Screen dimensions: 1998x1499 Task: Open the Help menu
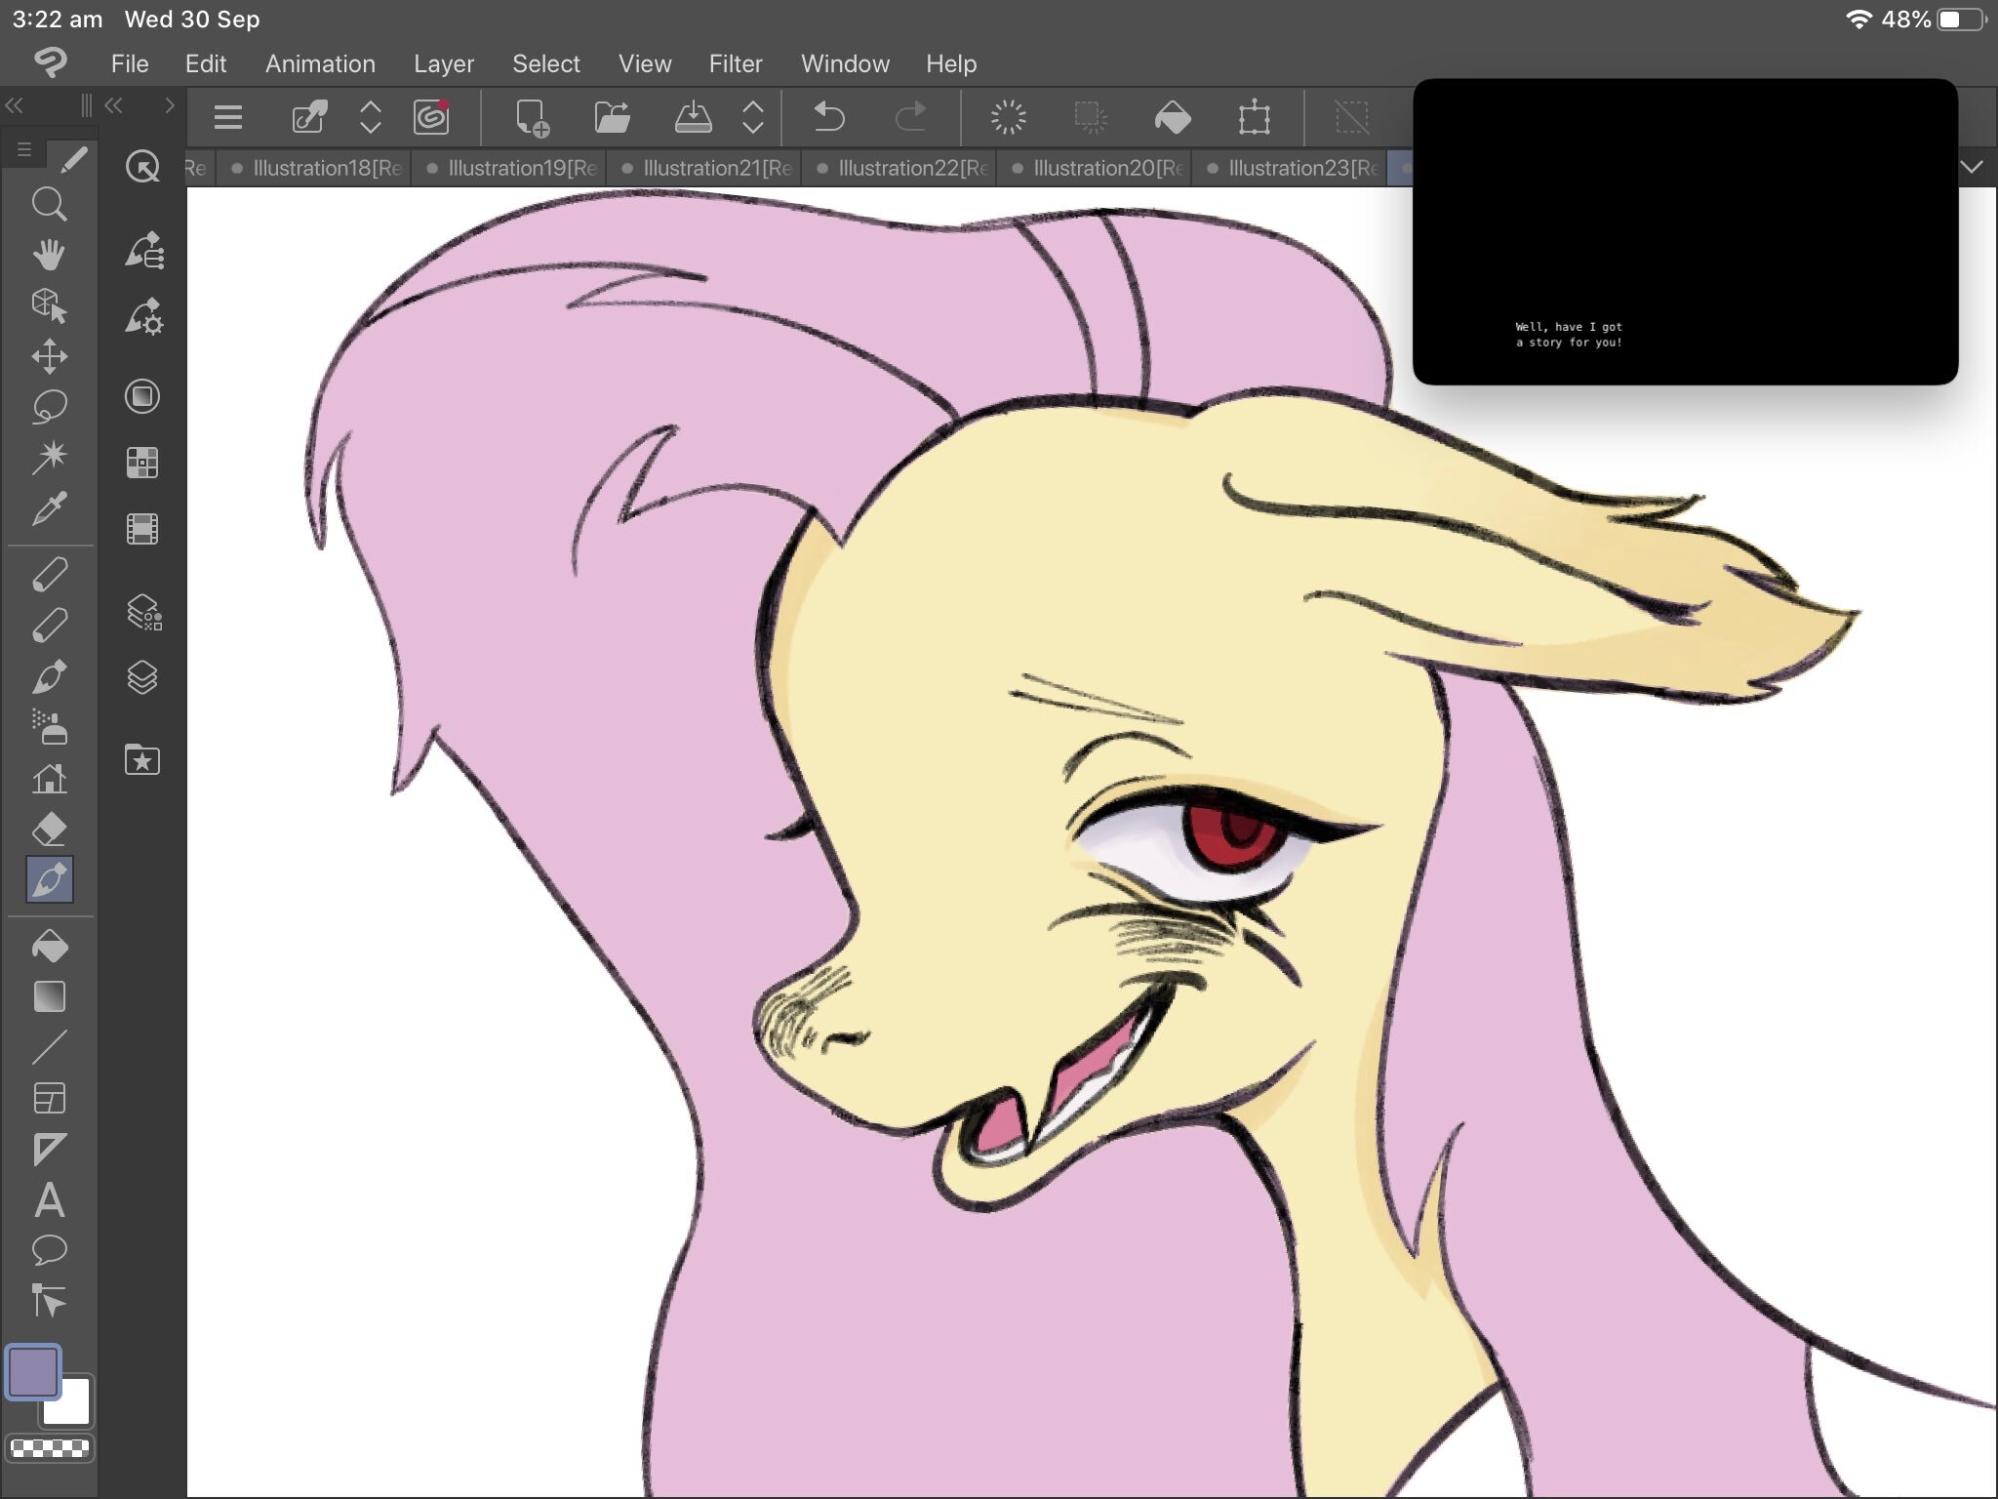[x=951, y=63]
